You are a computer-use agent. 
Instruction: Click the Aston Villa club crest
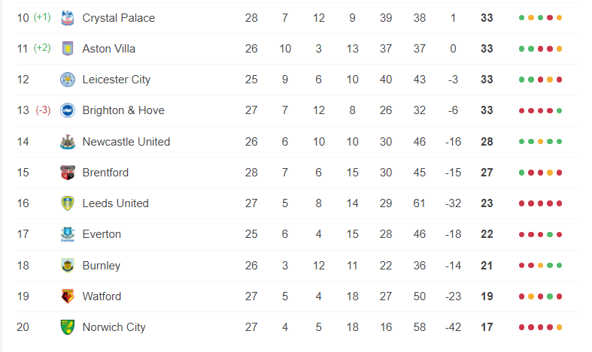click(68, 49)
